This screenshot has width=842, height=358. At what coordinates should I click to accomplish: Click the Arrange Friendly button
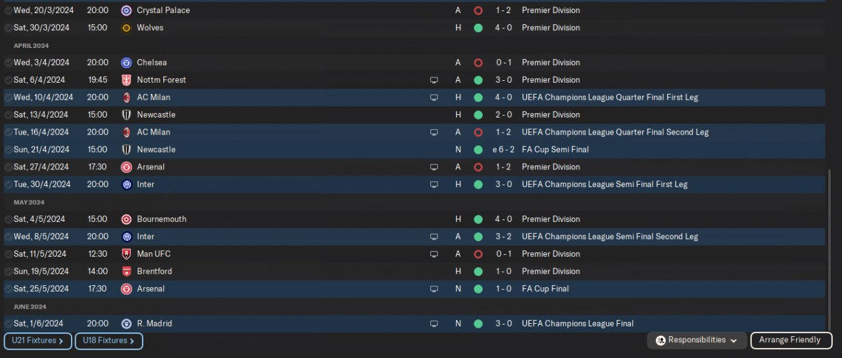[791, 340]
